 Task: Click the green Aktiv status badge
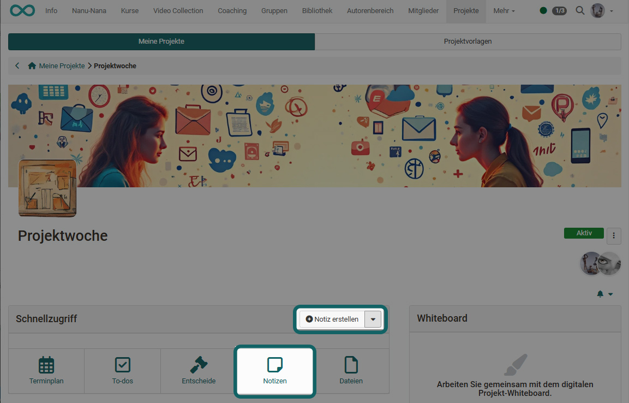point(584,233)
